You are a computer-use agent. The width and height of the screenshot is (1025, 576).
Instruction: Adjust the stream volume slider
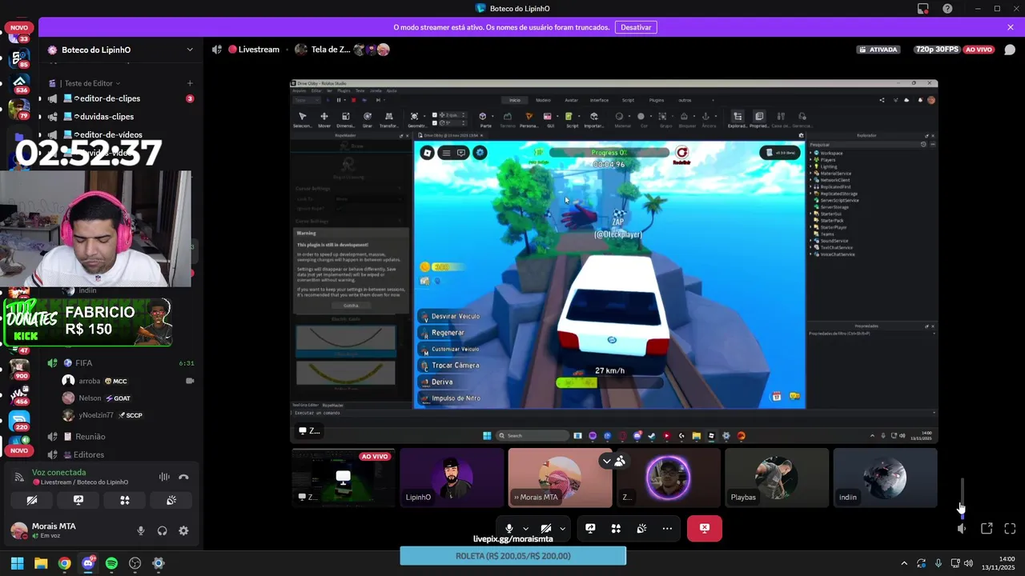point(962,498)
